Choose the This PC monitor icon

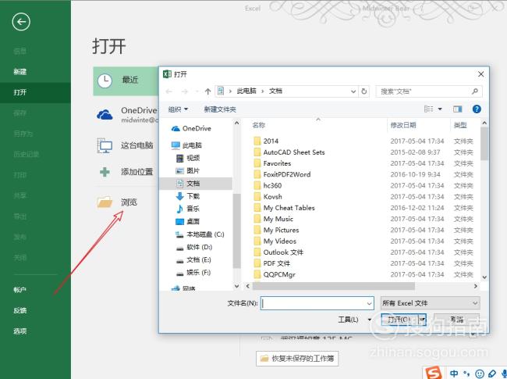click(105, 145)
